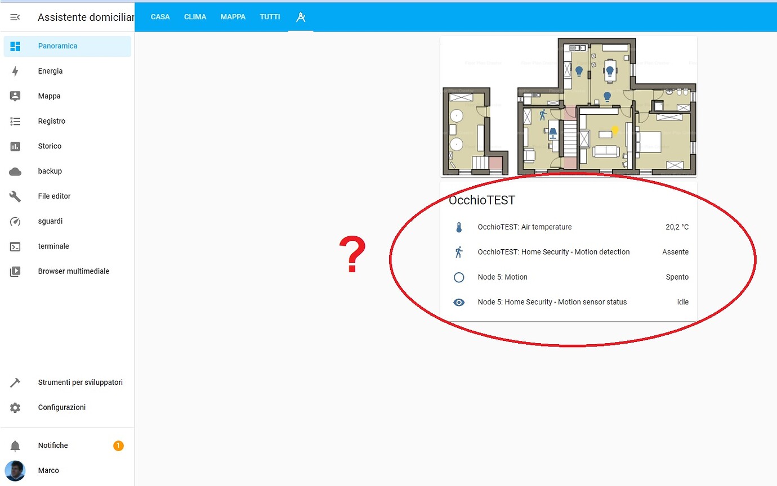Open Notifiche from the sidebar

(x=52, y=445)
